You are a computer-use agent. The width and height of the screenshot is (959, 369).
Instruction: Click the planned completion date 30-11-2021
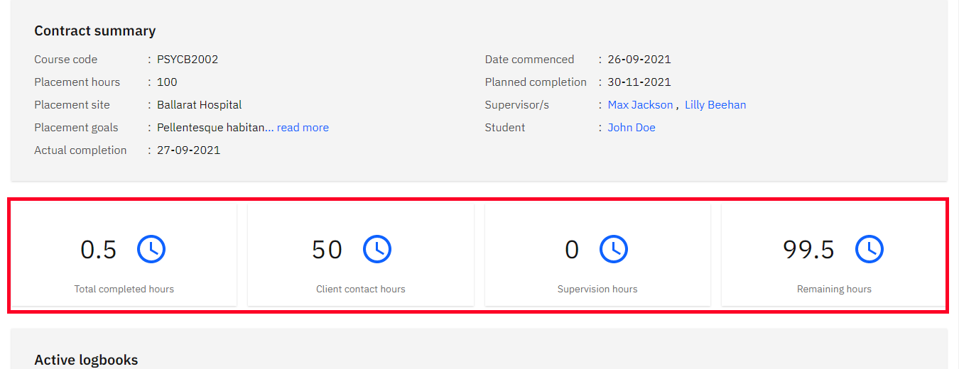click(x=639, y=82)
